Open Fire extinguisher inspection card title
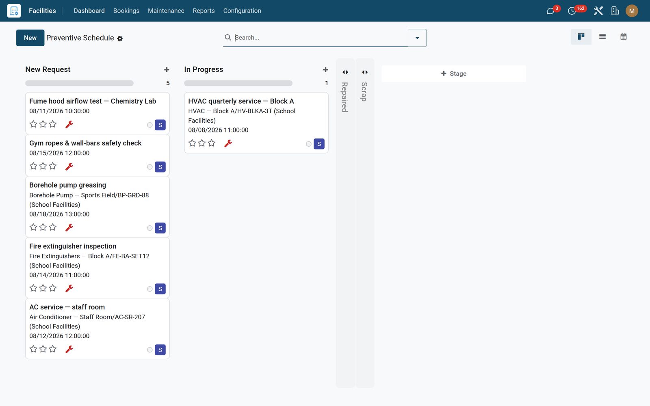 [73, 246]
